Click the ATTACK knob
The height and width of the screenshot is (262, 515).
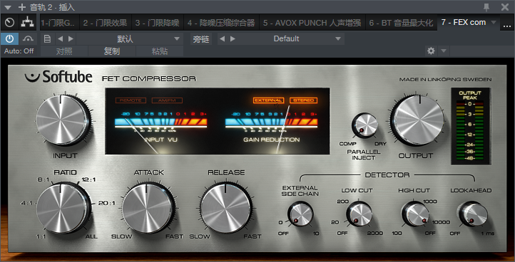[x=147, y=209]
